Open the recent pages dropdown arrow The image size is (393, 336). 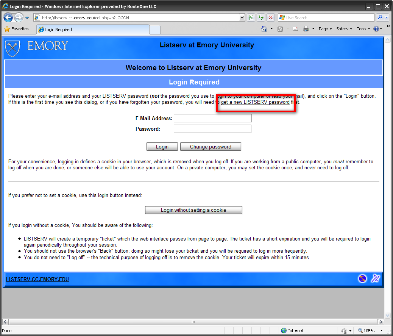27,18
